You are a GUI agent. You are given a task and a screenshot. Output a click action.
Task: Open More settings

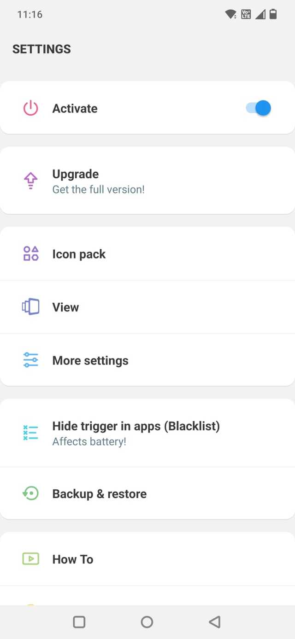tap(90, 360)
